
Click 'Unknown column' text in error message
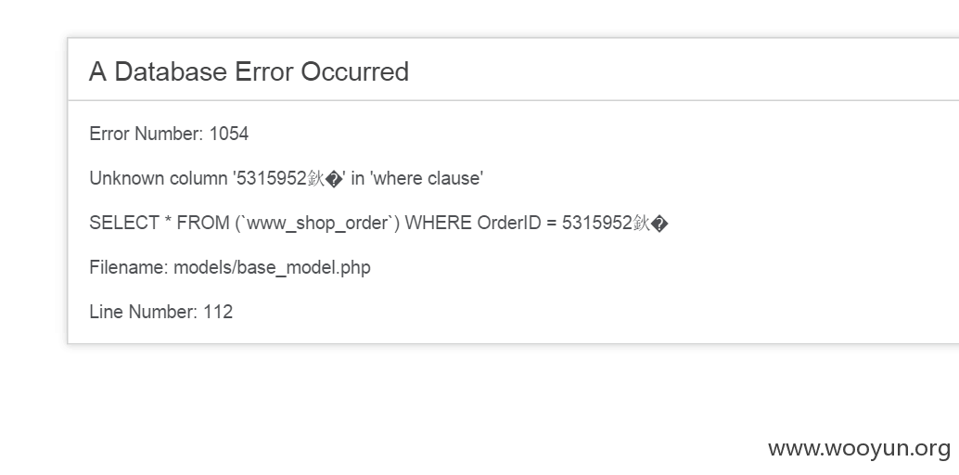tap(159, 178)
